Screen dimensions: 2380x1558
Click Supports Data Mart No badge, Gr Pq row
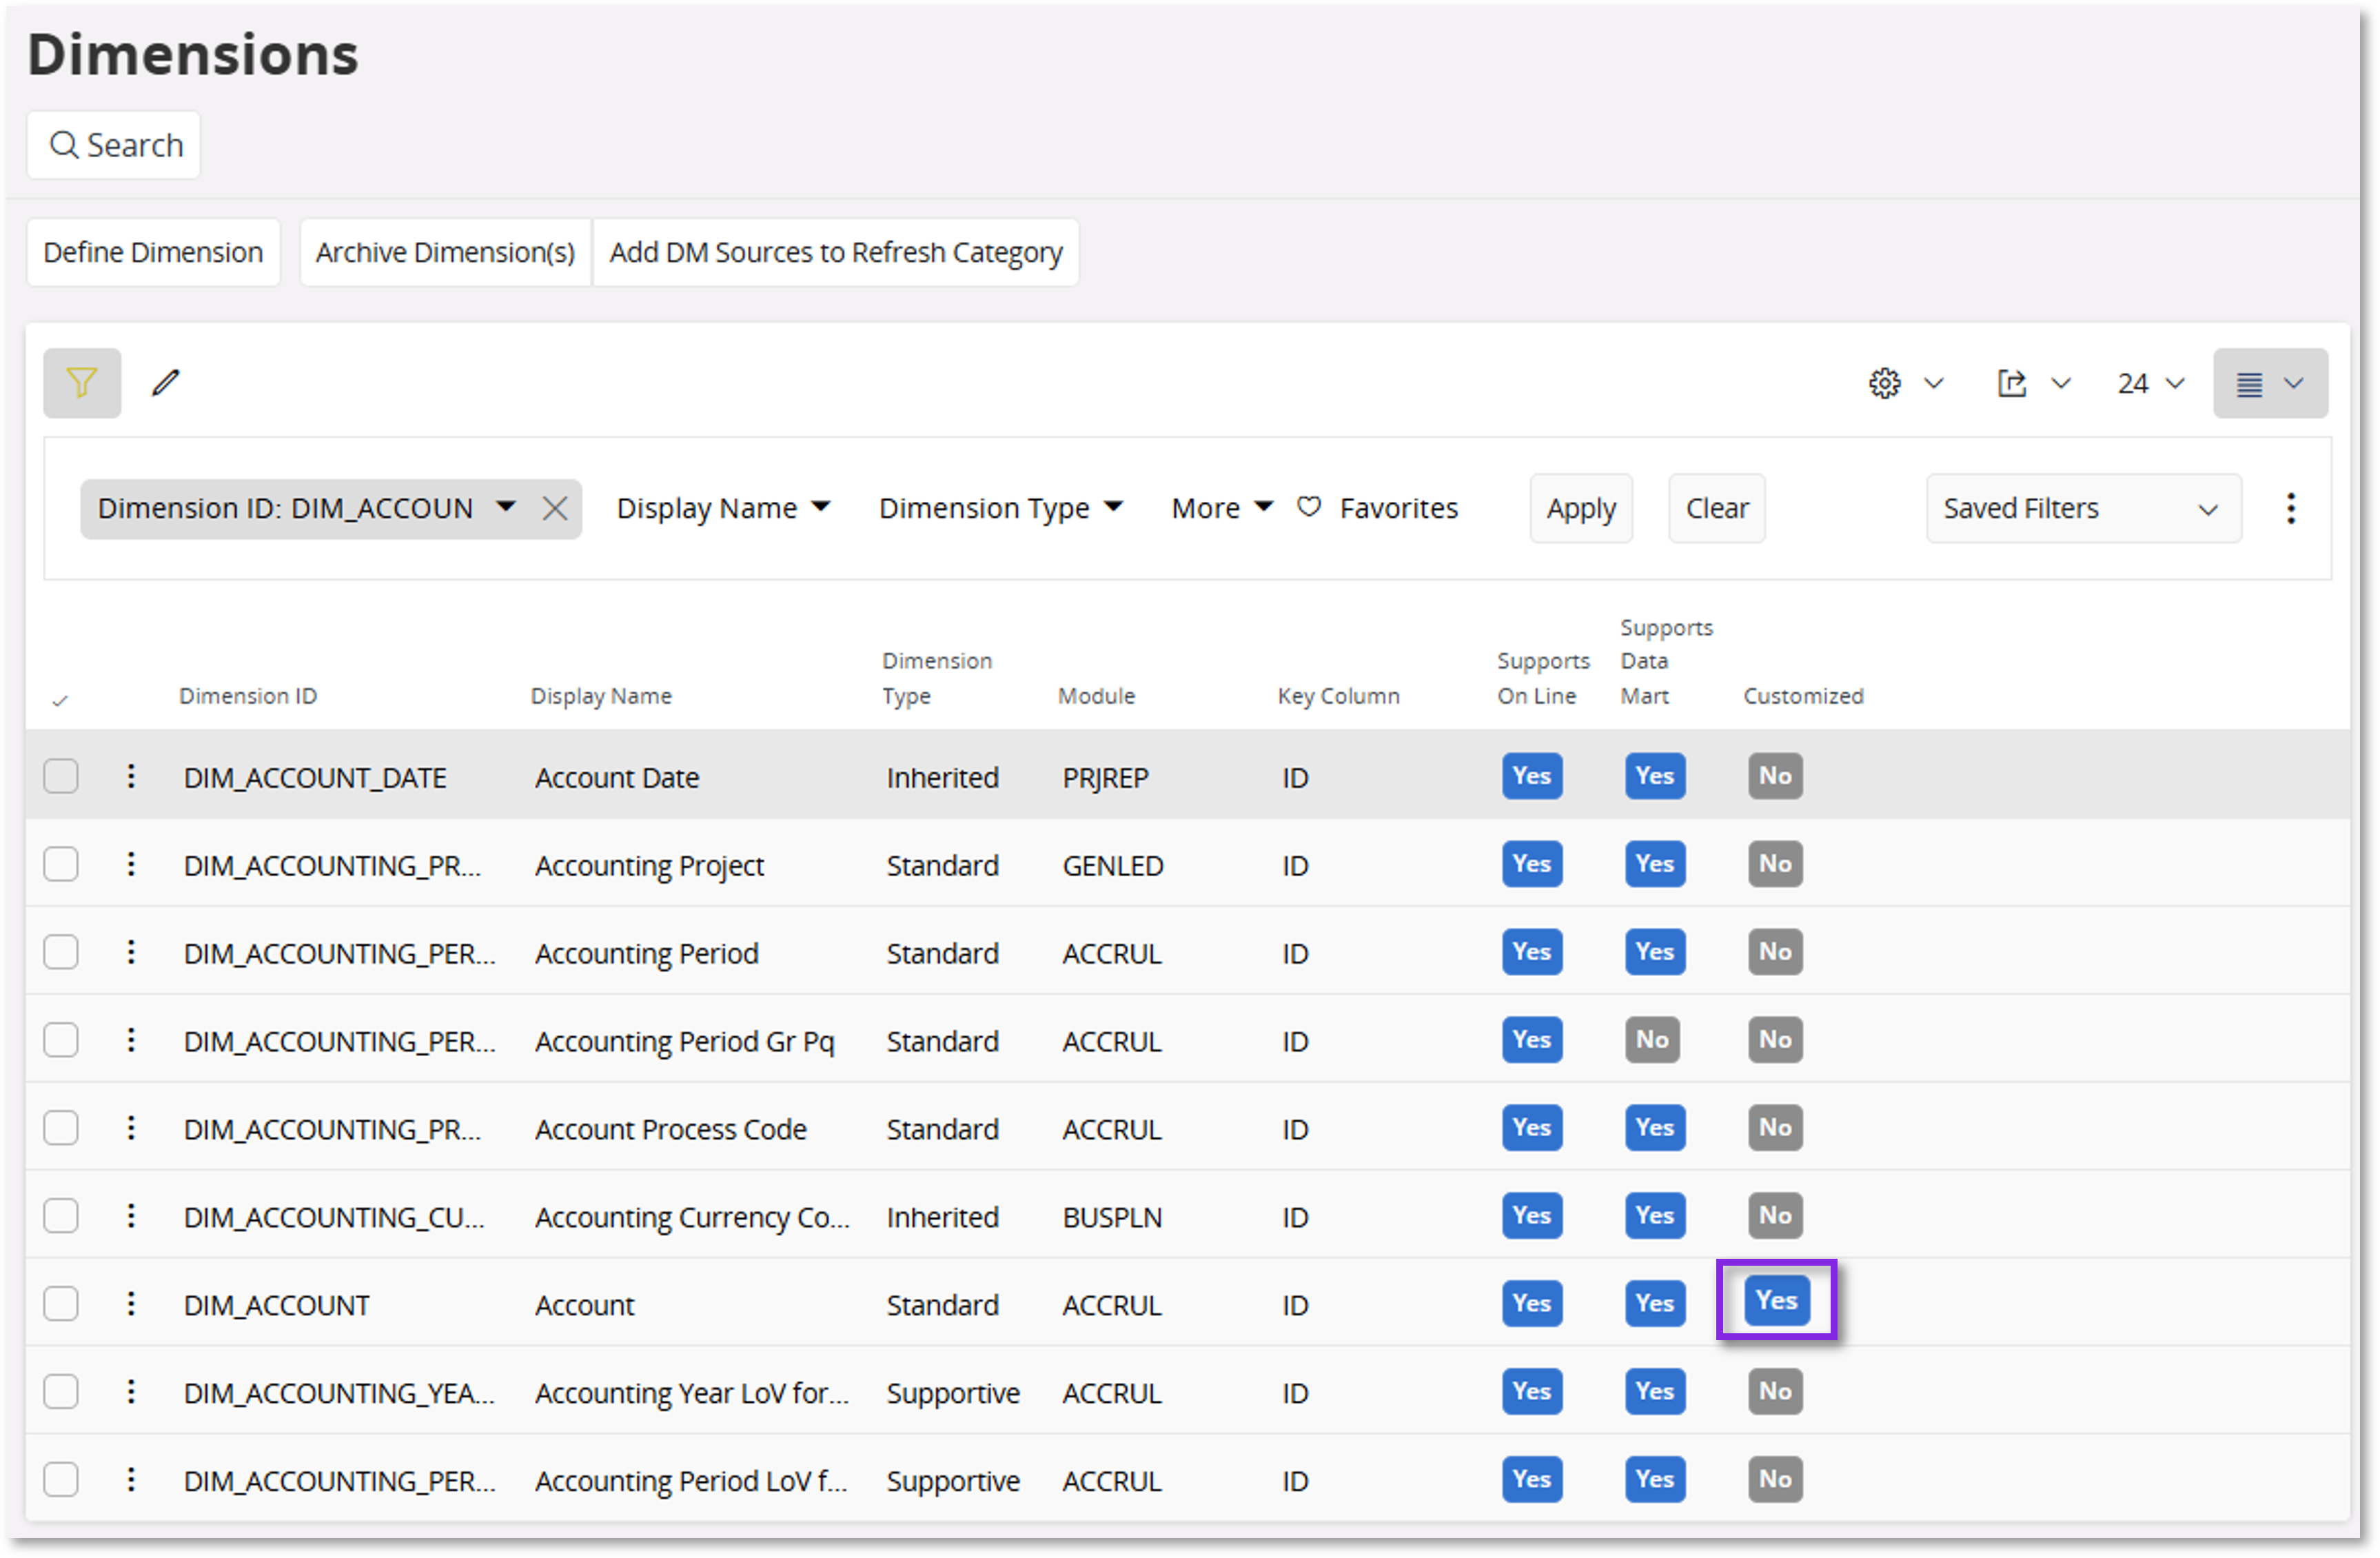coord(1652,1041)
